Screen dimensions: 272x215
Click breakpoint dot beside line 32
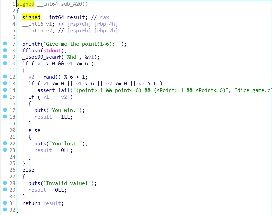tap(5, 210)
